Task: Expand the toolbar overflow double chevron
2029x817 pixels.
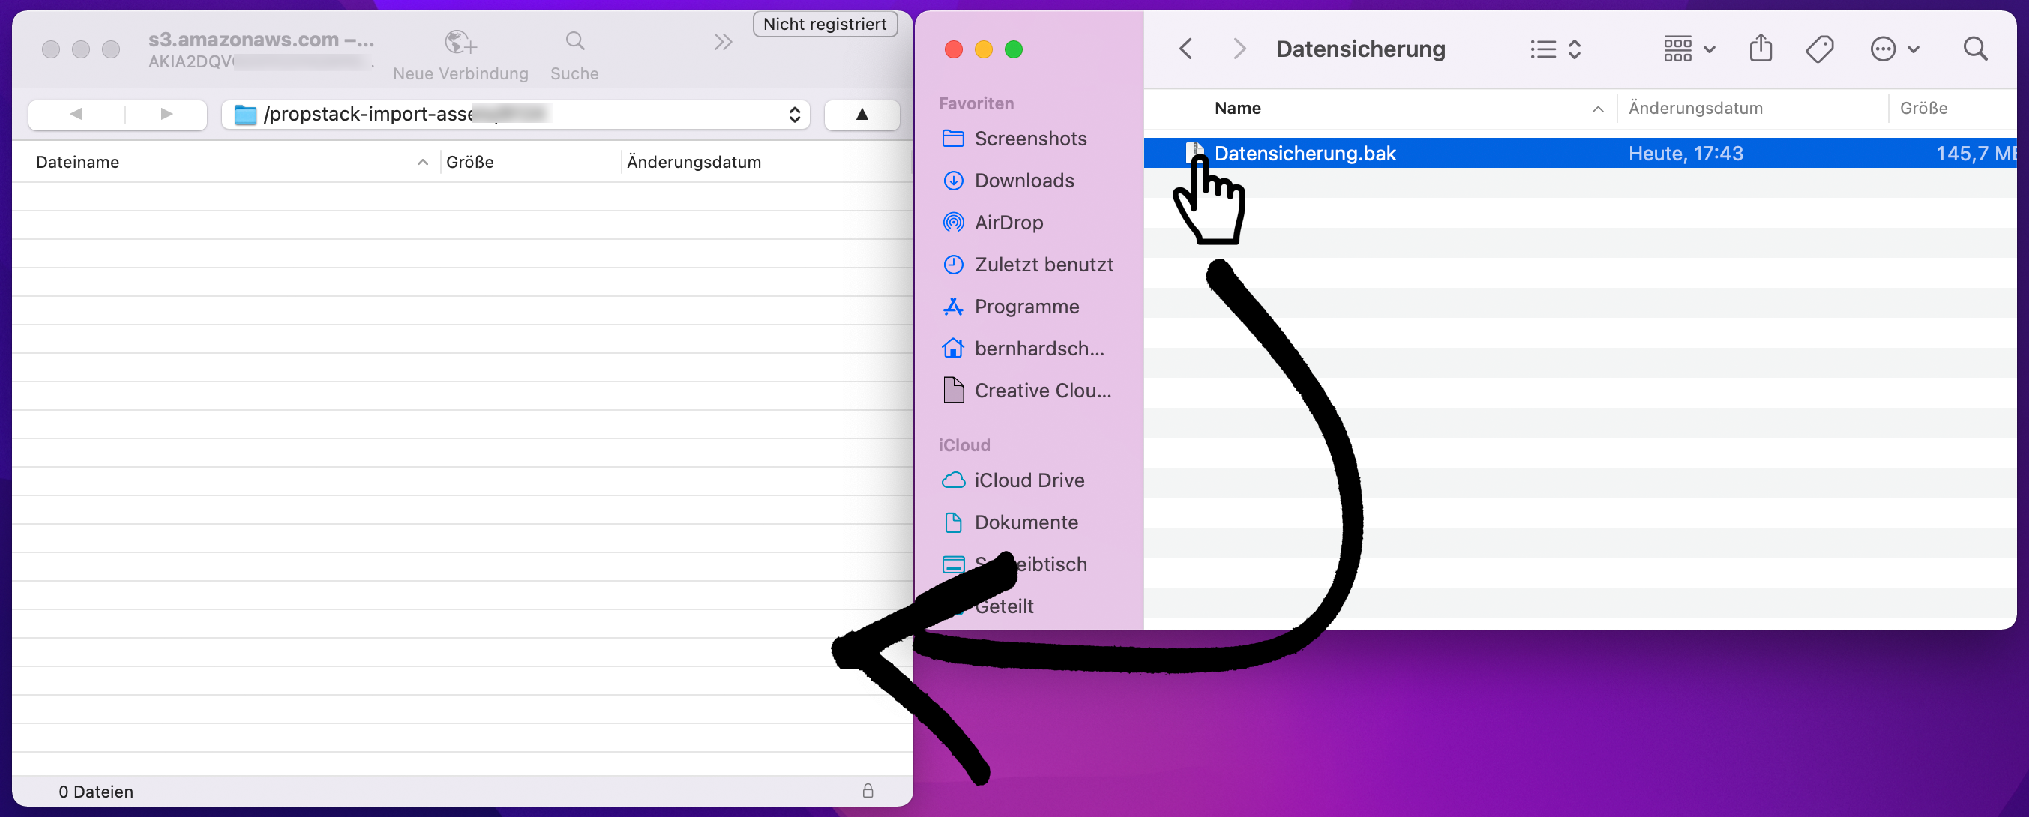Action: coord(722,42)
